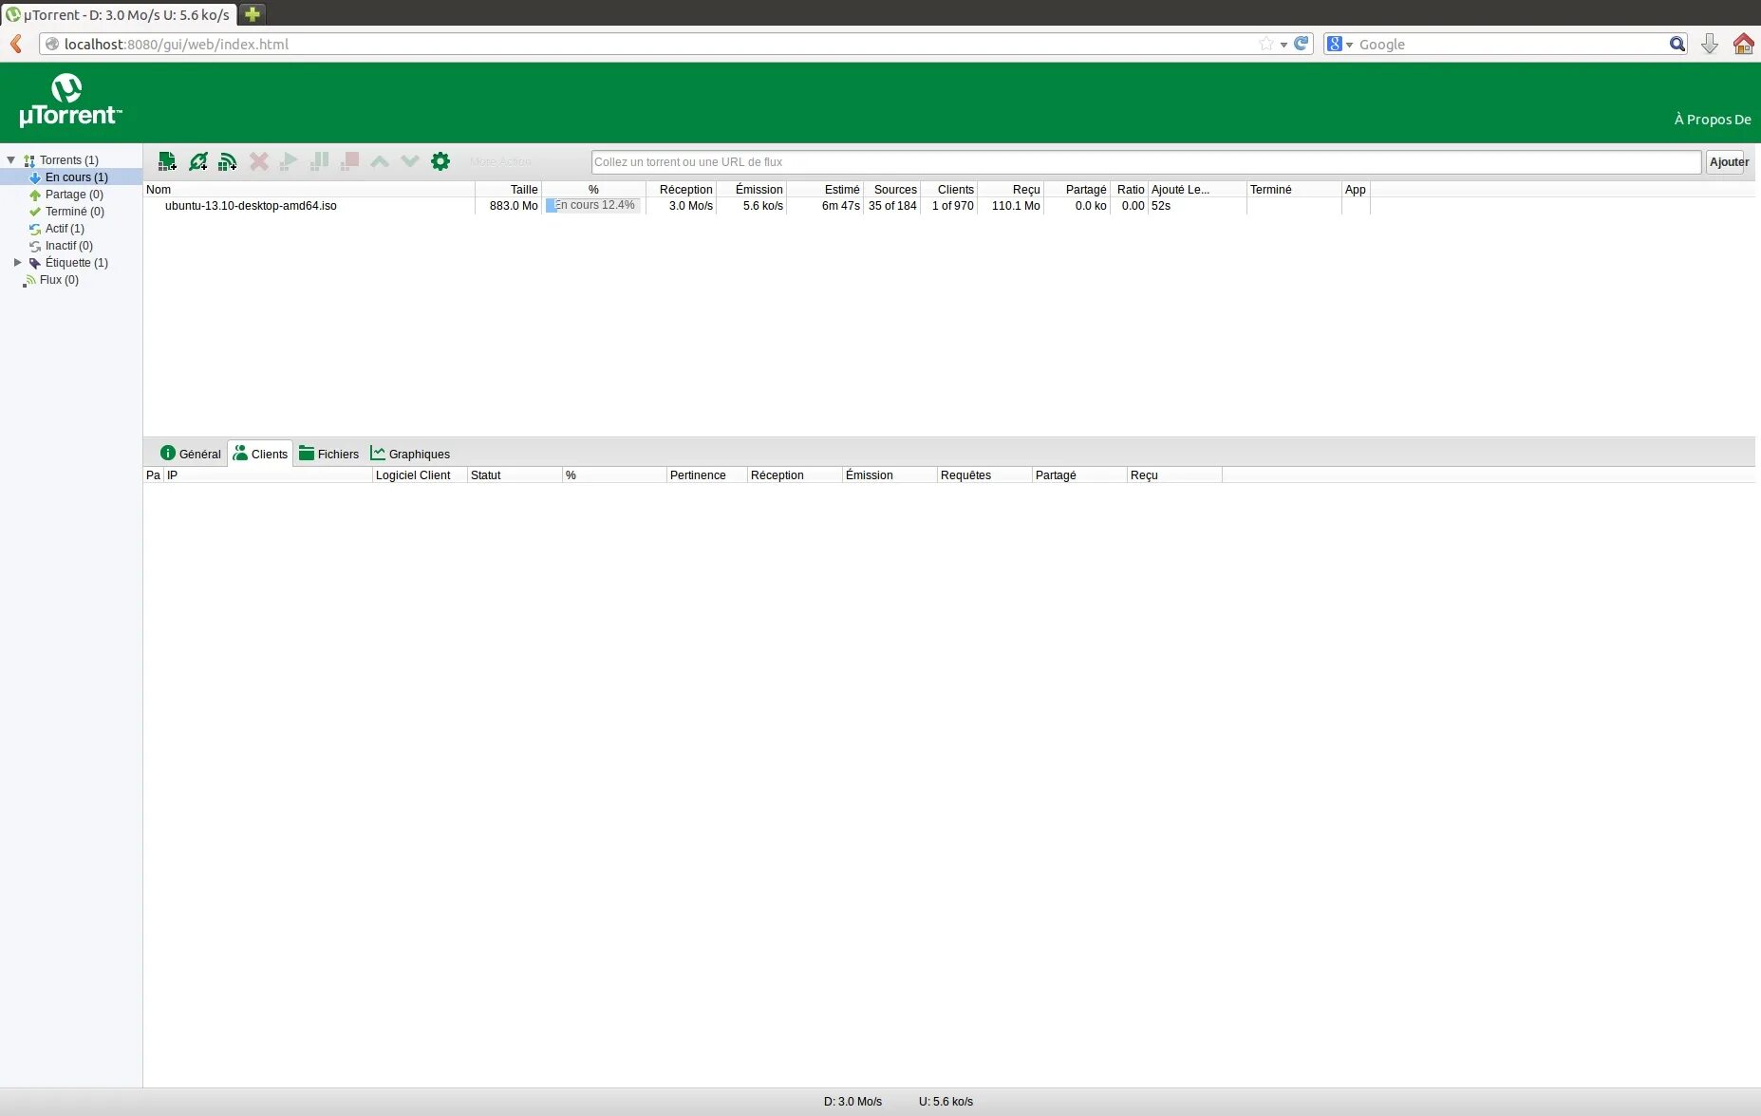Screen dimensions: 1761x1116
Task: Move torrent up the queue
Action: coord(380,161)
